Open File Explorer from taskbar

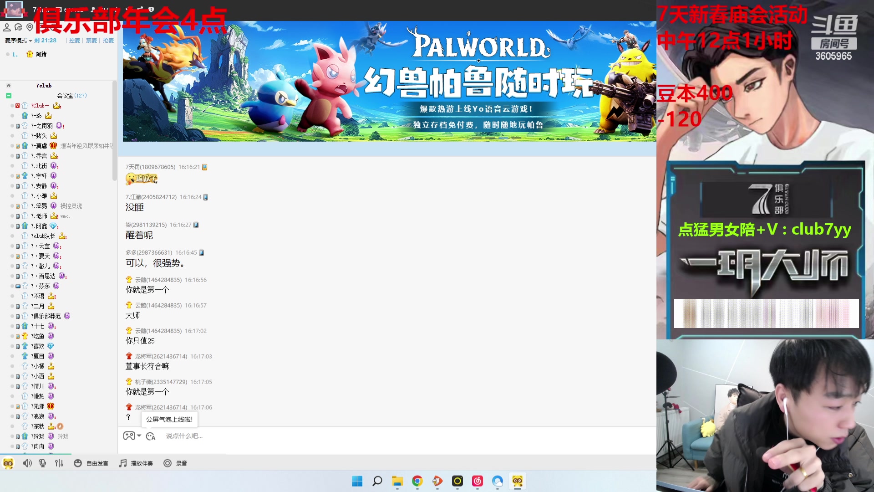pos(397,481)
